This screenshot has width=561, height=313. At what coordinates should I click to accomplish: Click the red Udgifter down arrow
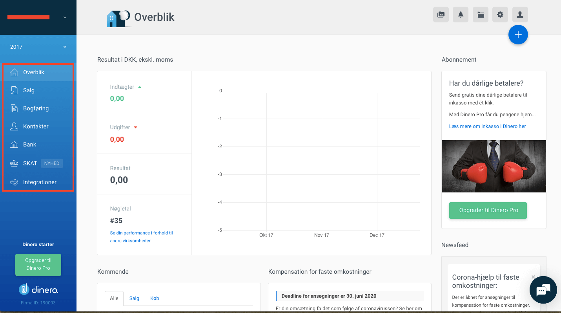pos(136,128)
